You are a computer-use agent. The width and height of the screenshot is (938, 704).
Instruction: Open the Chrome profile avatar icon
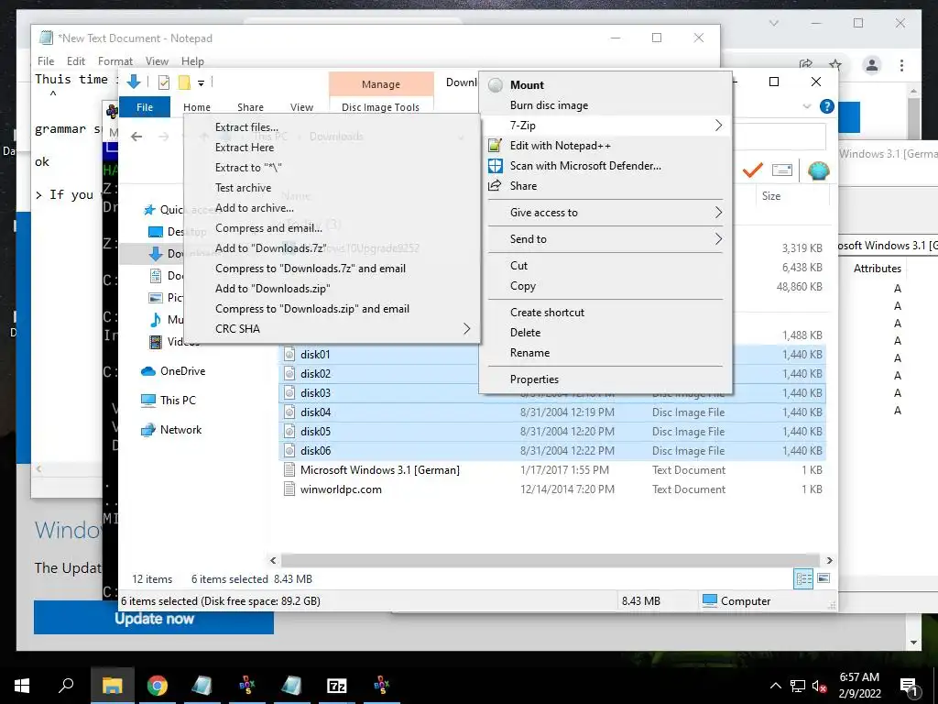[872, 65]
